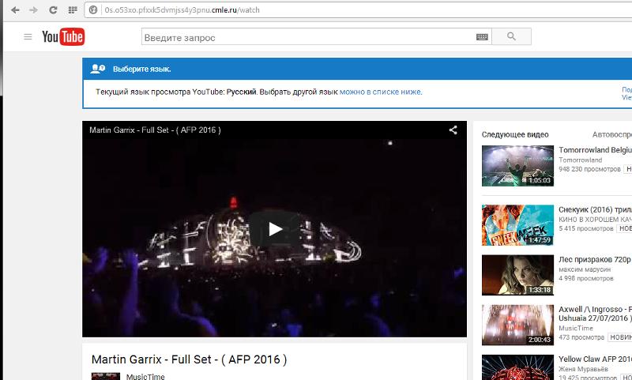
Task: Reload the page with the refresh icon
Action: click(53, 10)
